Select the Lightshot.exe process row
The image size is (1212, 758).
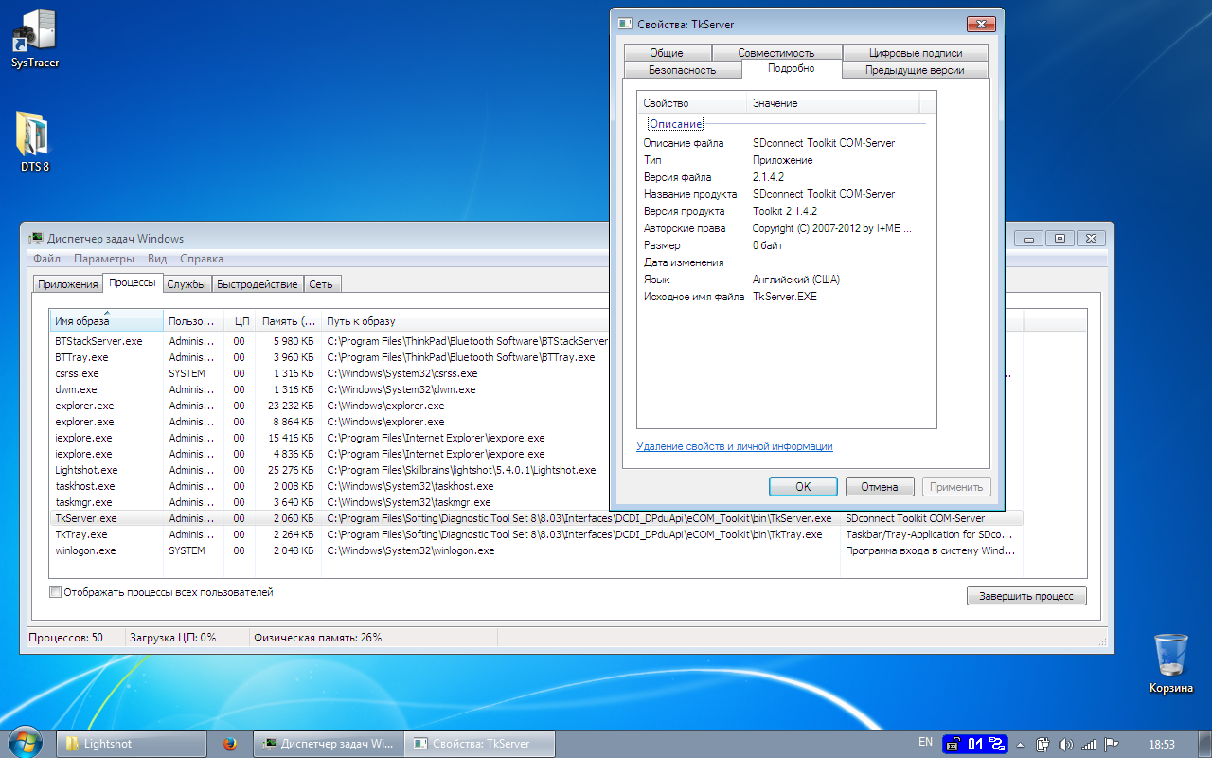[x=536, y=470]
